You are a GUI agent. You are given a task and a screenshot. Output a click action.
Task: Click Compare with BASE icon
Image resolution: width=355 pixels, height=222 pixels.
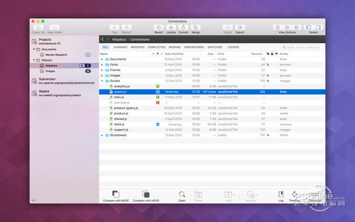point(116,194)
